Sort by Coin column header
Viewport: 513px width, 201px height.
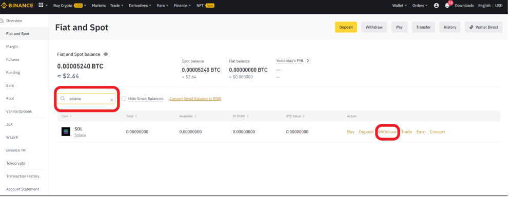coord(66,116)
